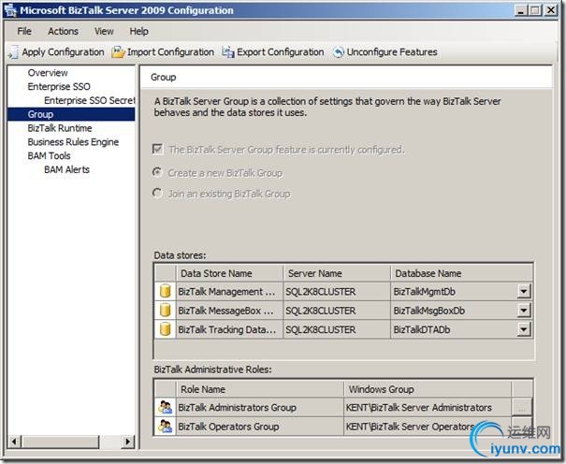Click the BizTalk Administrators Group users icon
Image resolution: width=566 pixels, height=464 pixels.
[165, 407]
